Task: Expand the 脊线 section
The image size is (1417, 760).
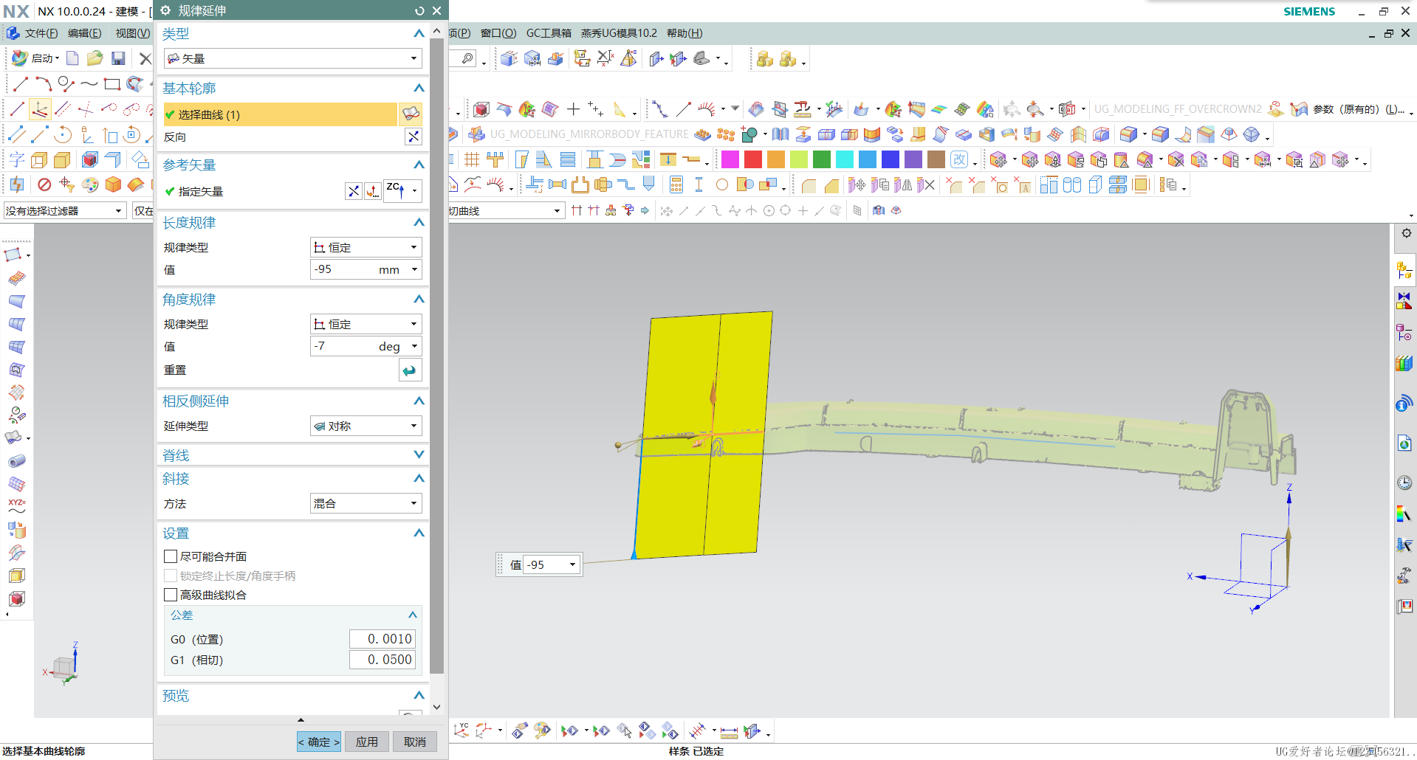Action: pyautogui.click(x=419, y=455)
